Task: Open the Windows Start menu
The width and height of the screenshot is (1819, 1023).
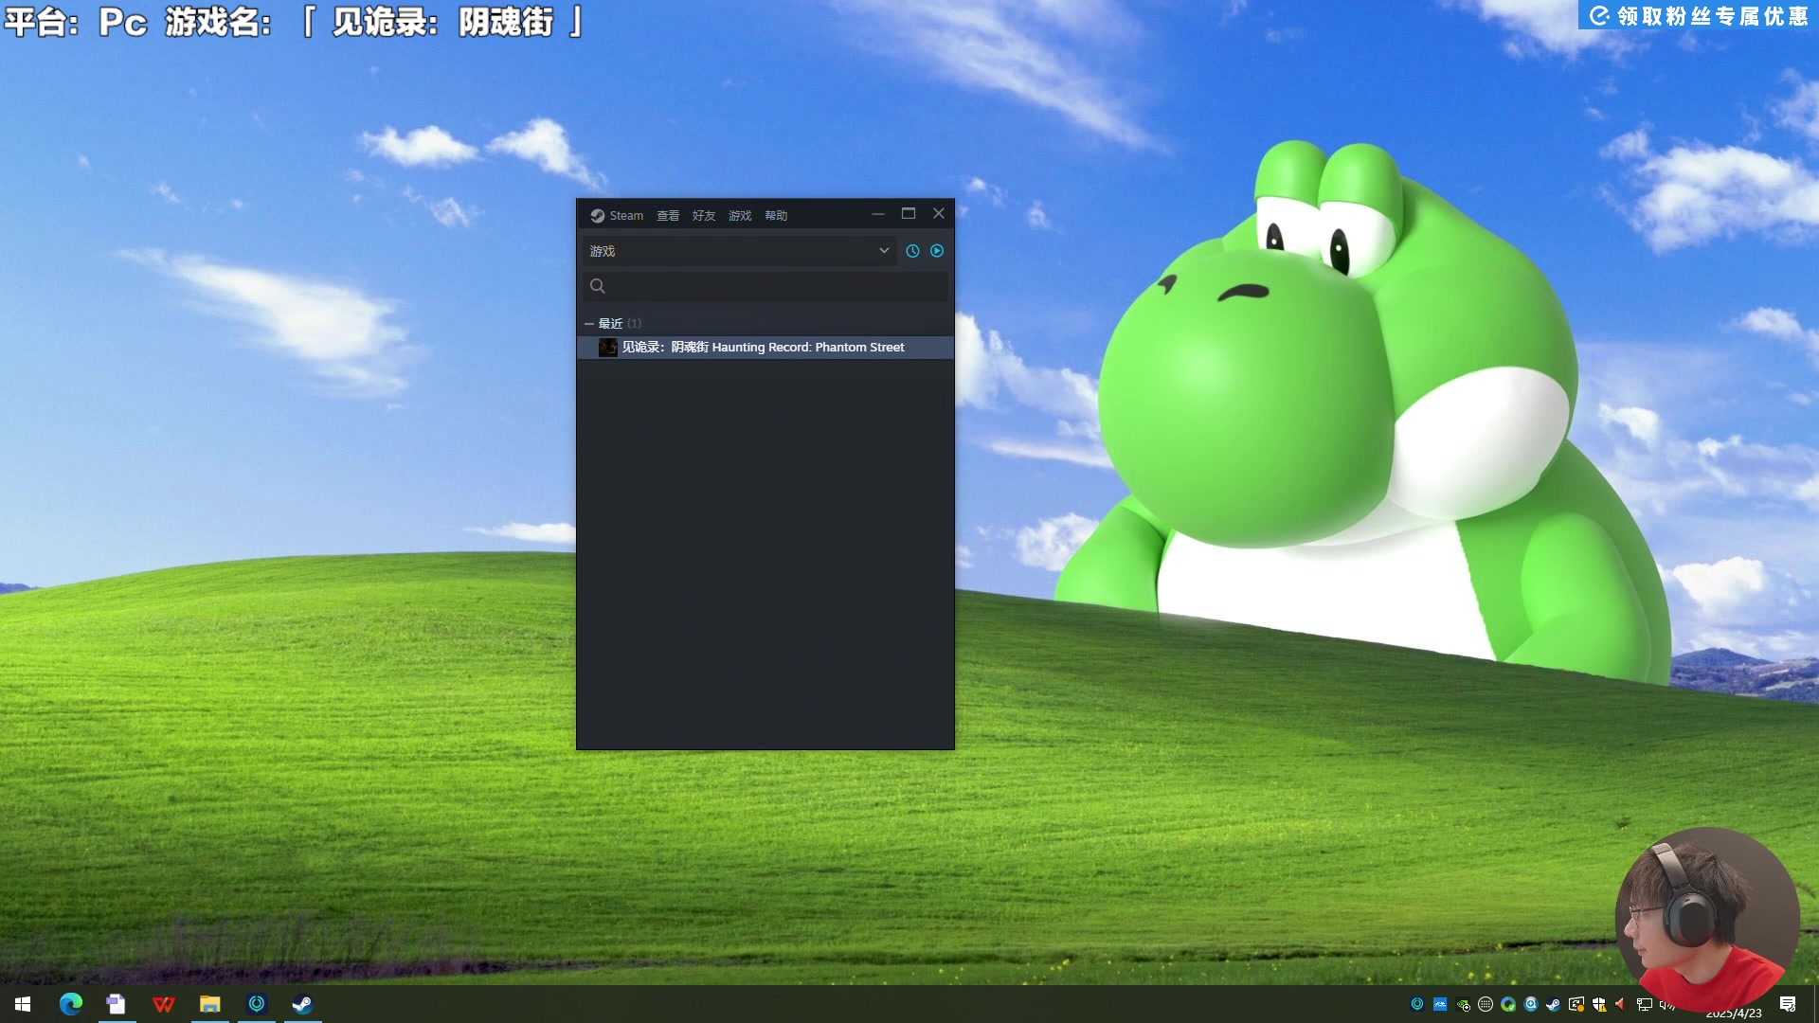Action: (23, 1004)
